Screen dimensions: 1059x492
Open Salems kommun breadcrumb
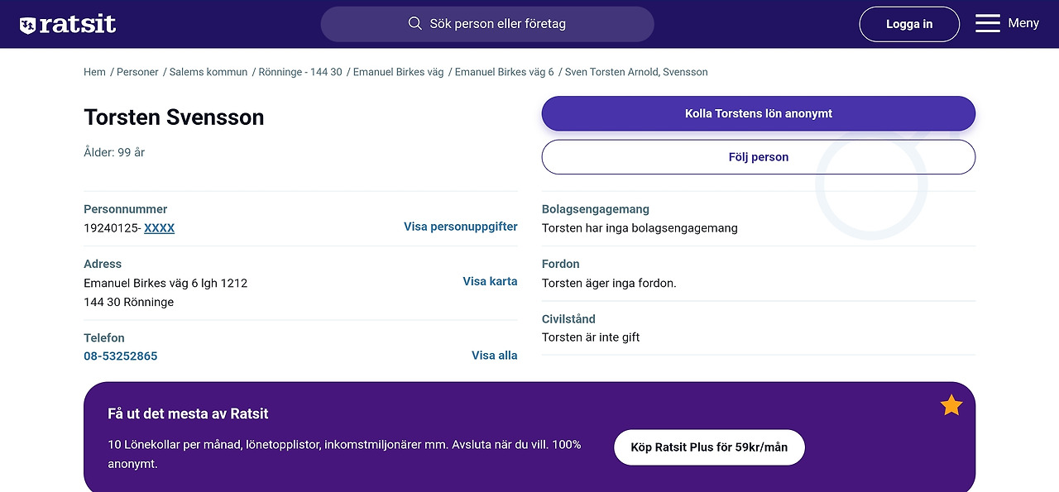tap(208, 72)
